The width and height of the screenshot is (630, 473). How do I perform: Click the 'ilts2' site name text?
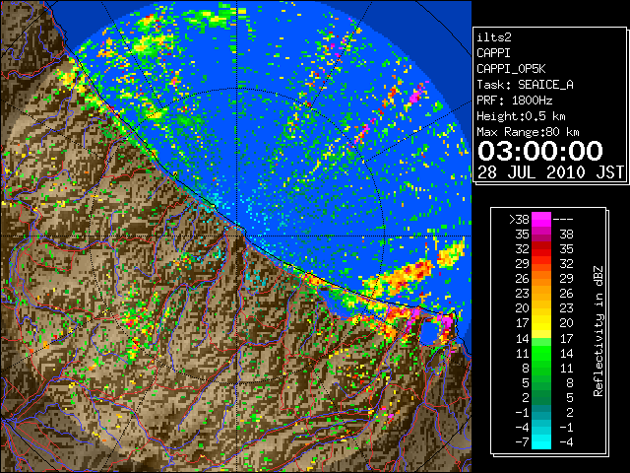[494, 37]
